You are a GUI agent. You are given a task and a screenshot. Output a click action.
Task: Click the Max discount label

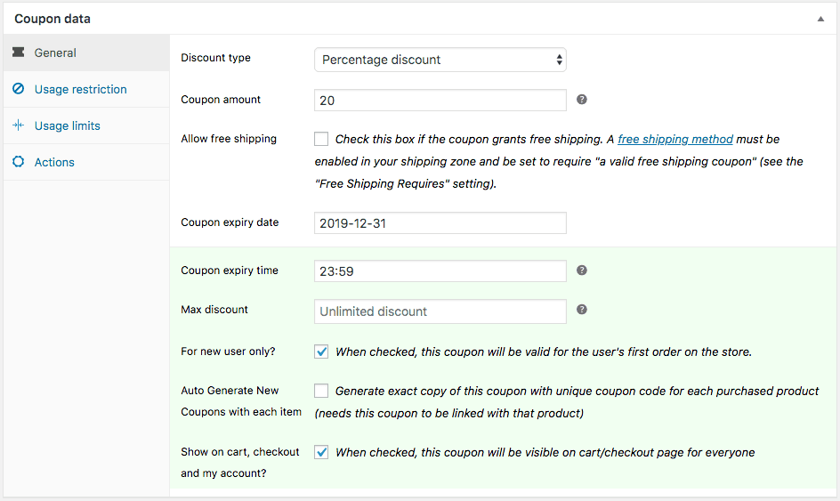(214, 309)
